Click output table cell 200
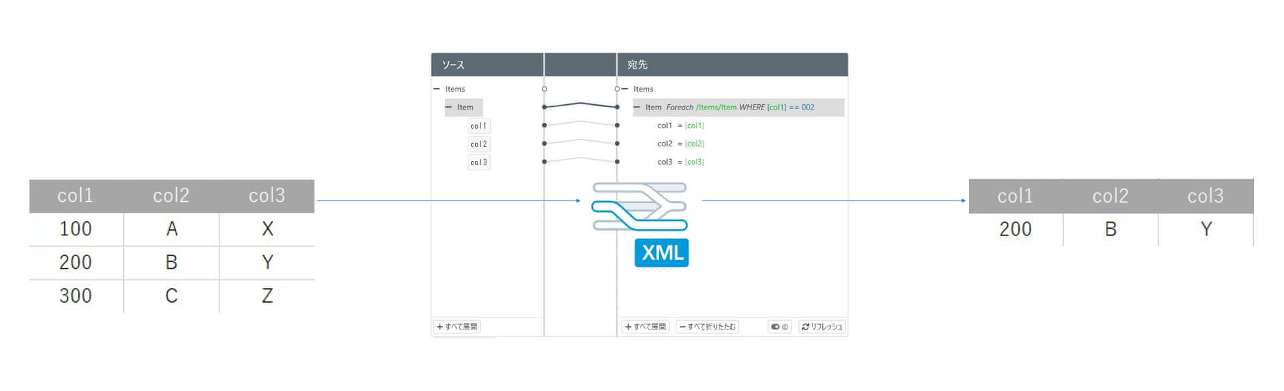 point(1016,229)
